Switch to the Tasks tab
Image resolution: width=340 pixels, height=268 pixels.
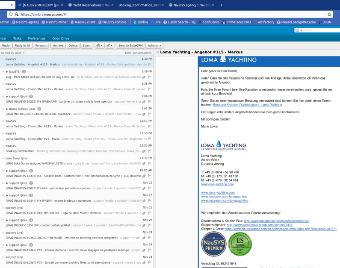17,38
